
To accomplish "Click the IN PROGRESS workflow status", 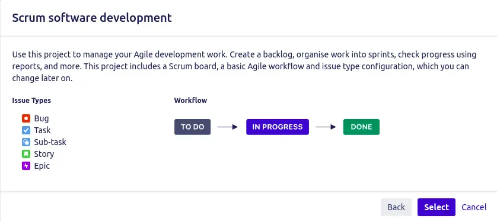I will pyautogui.click(x=278, y=127).
